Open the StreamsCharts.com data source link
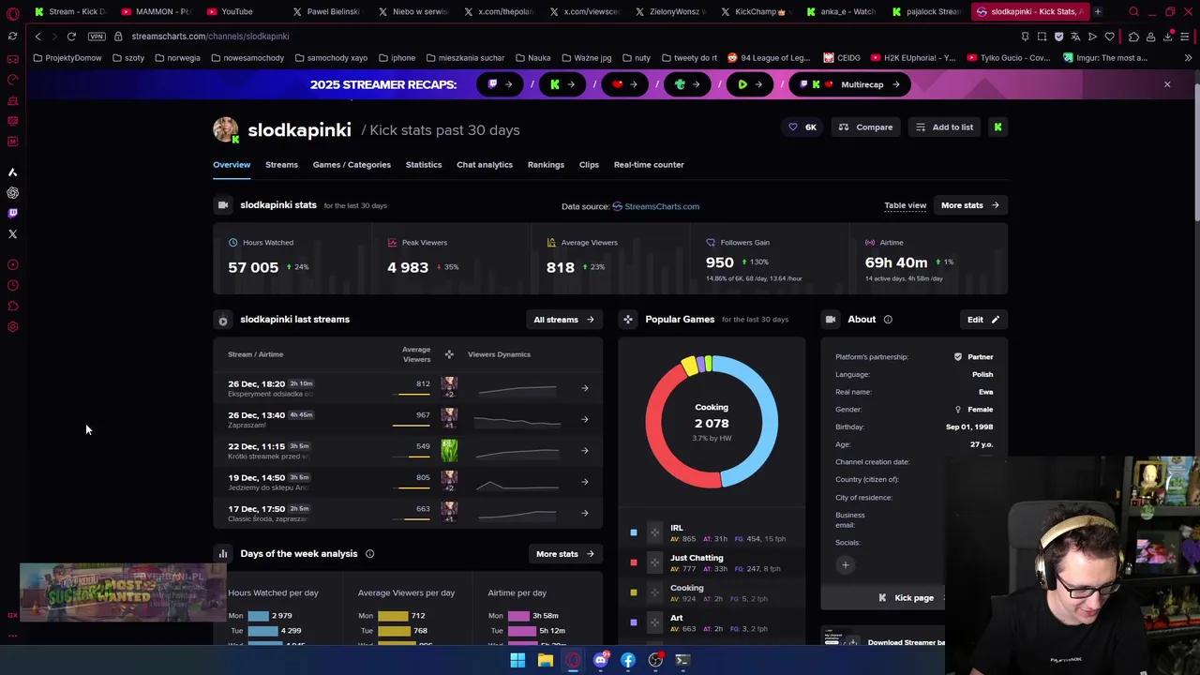This screenshot has height=675, width=1200. [655, 206]
